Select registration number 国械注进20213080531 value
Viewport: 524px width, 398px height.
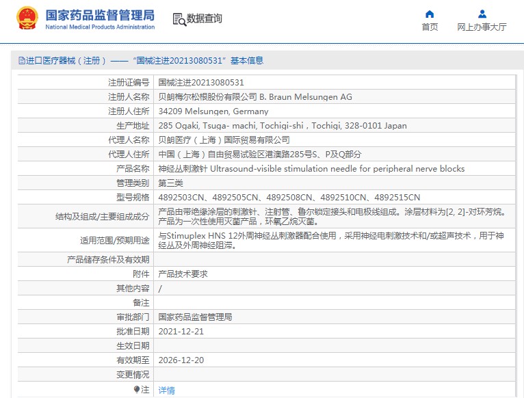(201, 83)
